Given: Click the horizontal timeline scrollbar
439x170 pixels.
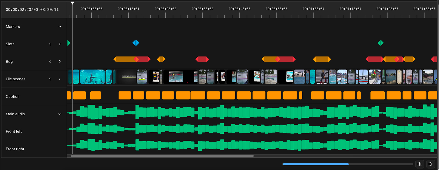Looking at the screenshot, I should 162,156.
